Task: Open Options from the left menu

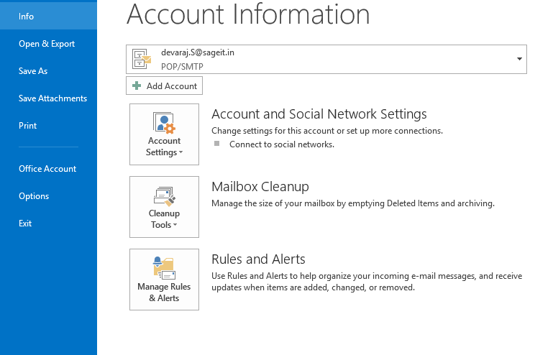Action: click(x=34, y=196)
